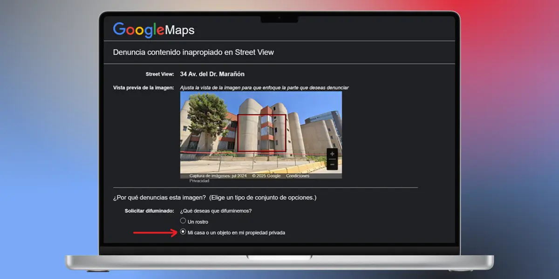Click the "Vista previa de la imagen" label
The height and width of the screenshot is (279, 559).
click(x=143, y=87)
